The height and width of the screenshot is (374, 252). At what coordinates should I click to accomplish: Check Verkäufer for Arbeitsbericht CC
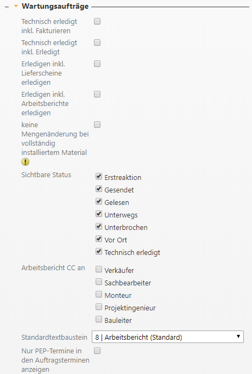[x=99, y=269]
